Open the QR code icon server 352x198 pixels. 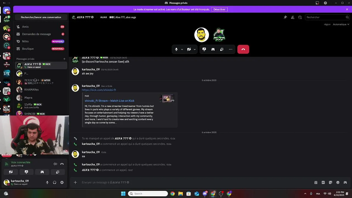tap(7, 91)
